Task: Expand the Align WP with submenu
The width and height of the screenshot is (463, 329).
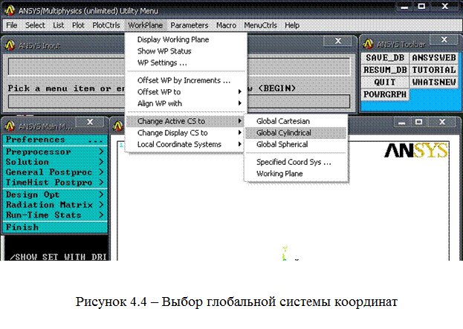Action: coord(186,103)
